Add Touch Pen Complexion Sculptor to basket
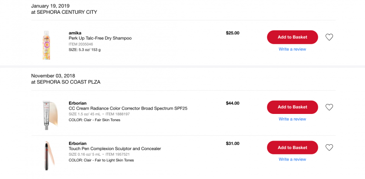Image resolution: width=365 pixels, height=179 pixels. pyautogui.click(x=292, y=147)
